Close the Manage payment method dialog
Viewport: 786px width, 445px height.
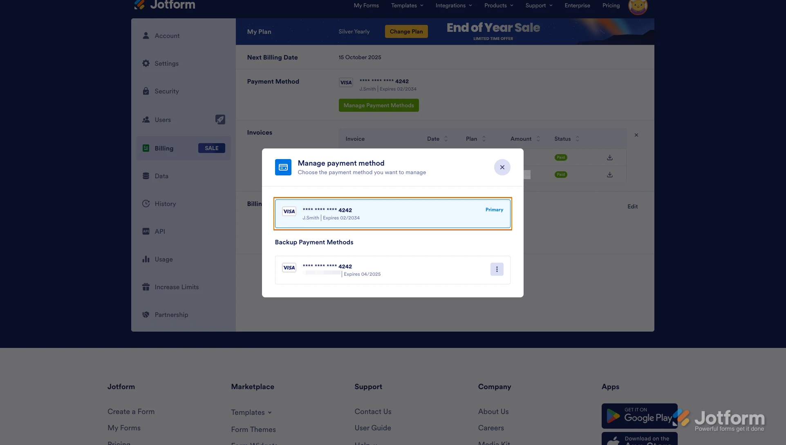tap(502, 167)
